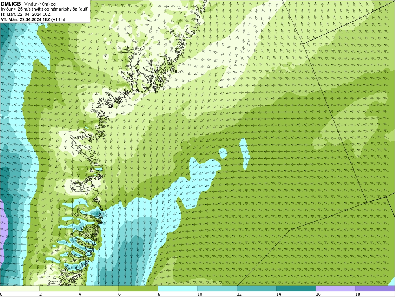Click the 14-16 m/s dark teal legend swatch
Screen dimensions: 395x297
296,288
